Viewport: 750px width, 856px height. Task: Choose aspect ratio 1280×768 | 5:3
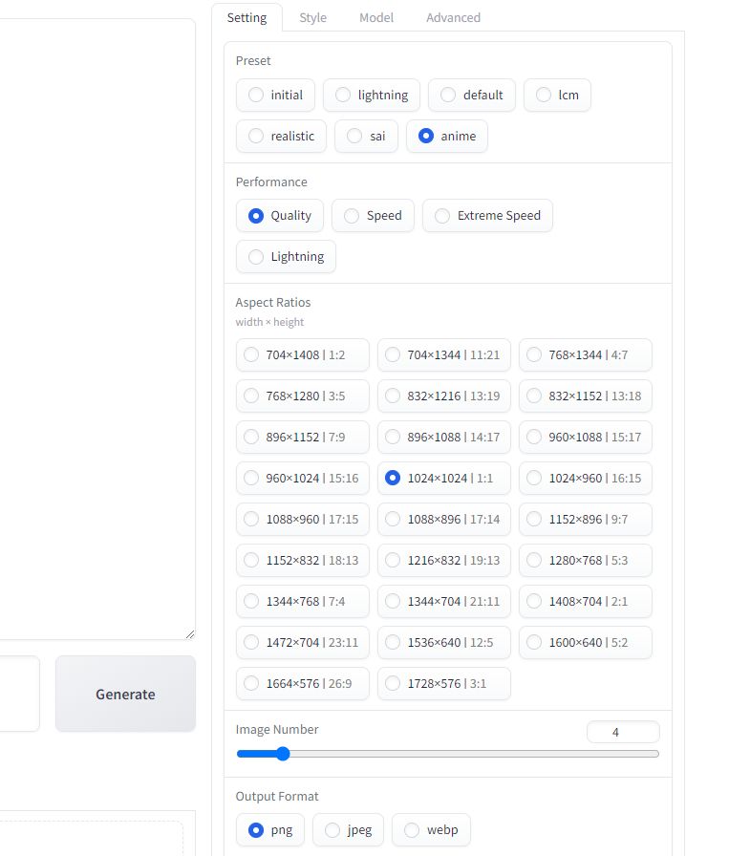click(585, 560)
